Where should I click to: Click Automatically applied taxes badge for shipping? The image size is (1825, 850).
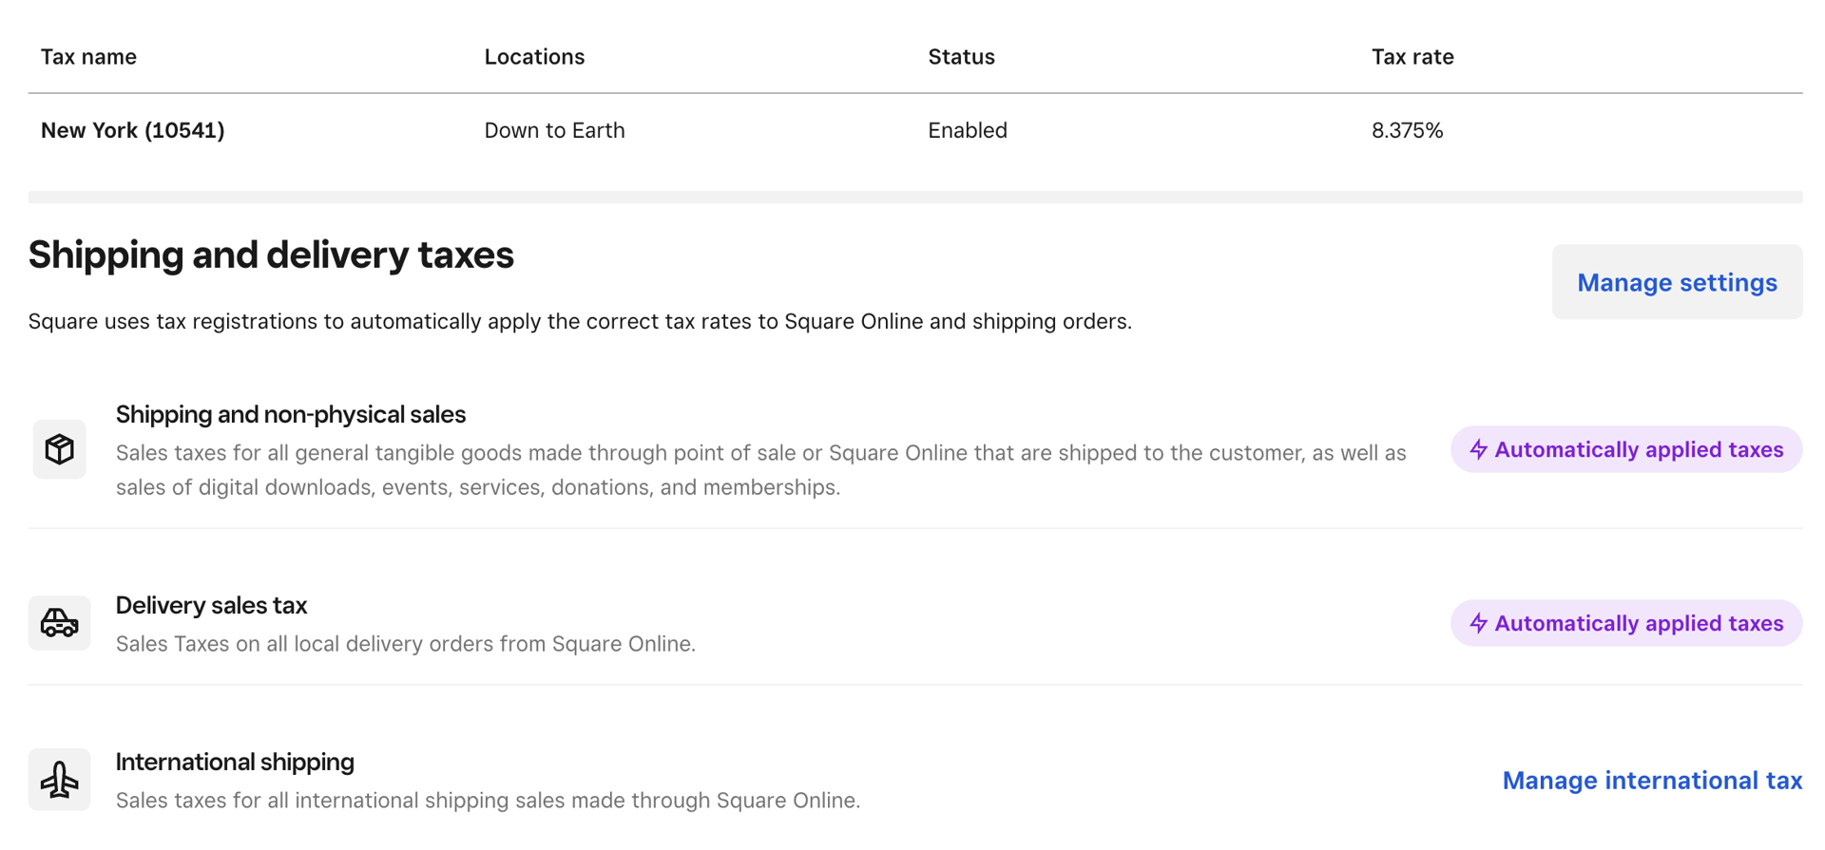coord(1626,449)
